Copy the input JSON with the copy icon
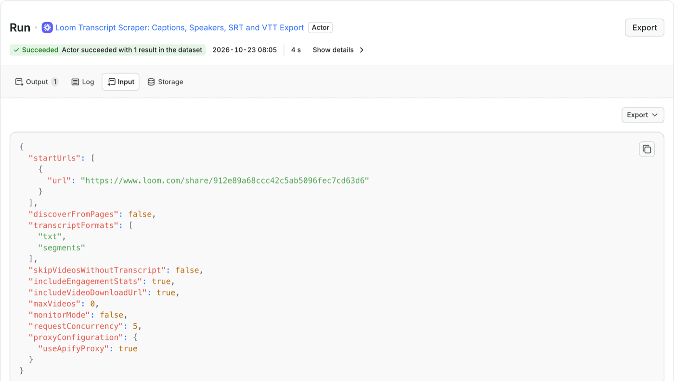674x381 pixels. [647, 149]
